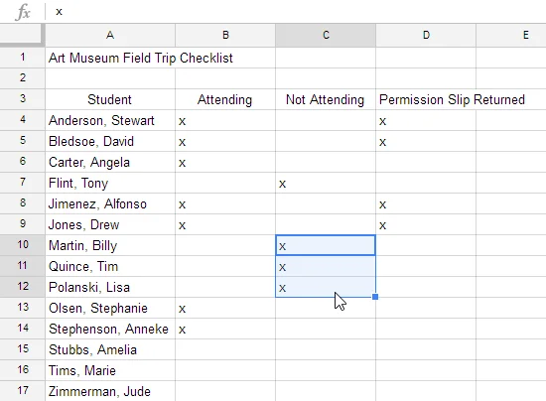Select row 10 header

(22, 245)
